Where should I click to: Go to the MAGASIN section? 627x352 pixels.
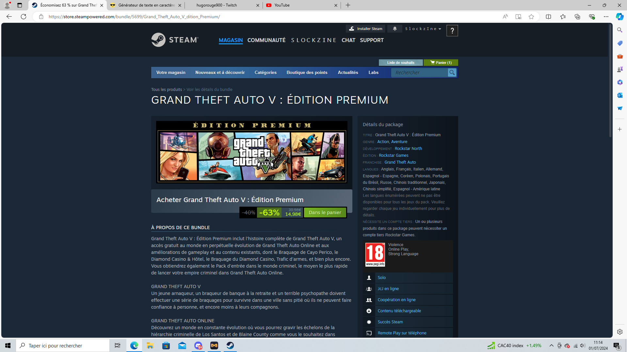[231, 40]
